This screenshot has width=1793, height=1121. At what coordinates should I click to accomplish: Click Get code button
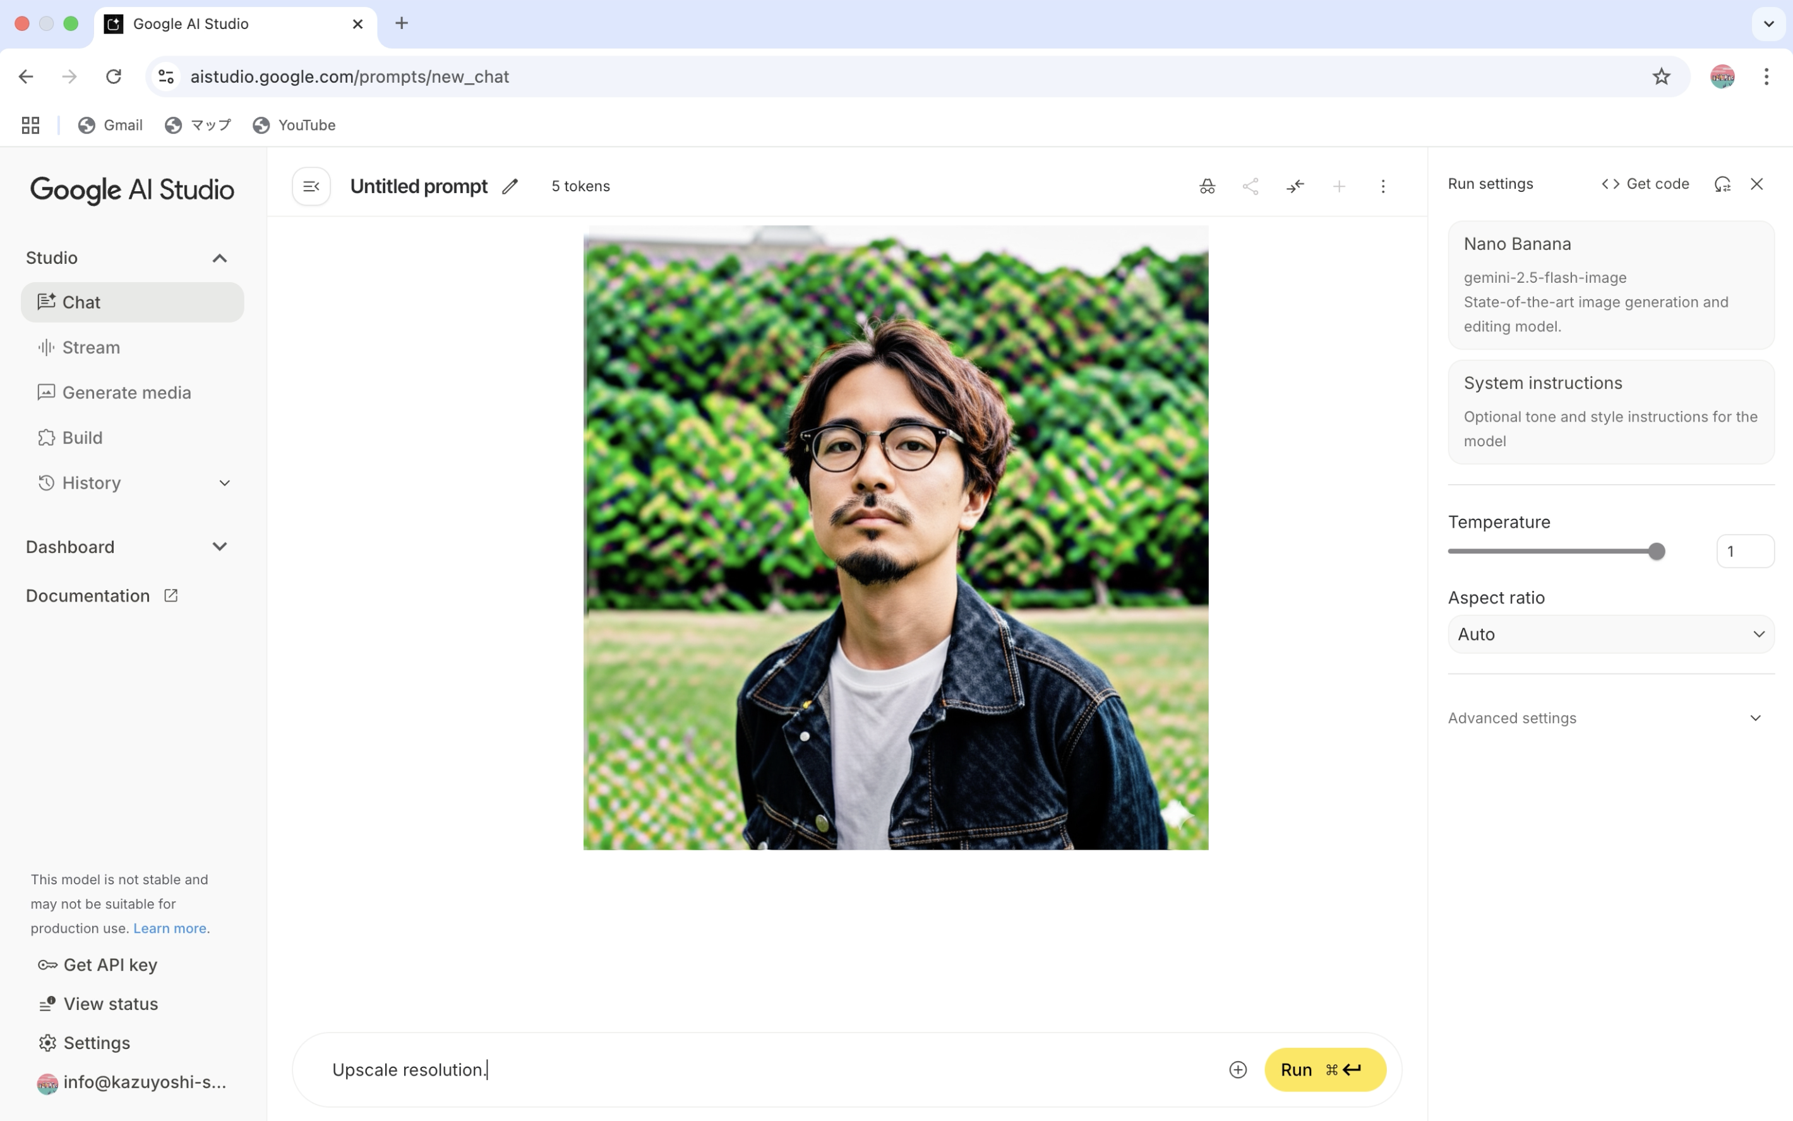click(1645, 184)
